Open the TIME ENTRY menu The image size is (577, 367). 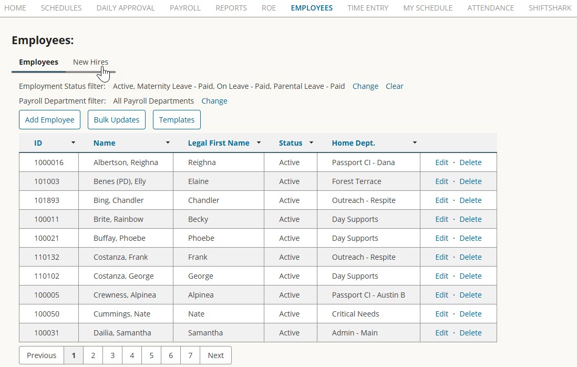point(368,8)
